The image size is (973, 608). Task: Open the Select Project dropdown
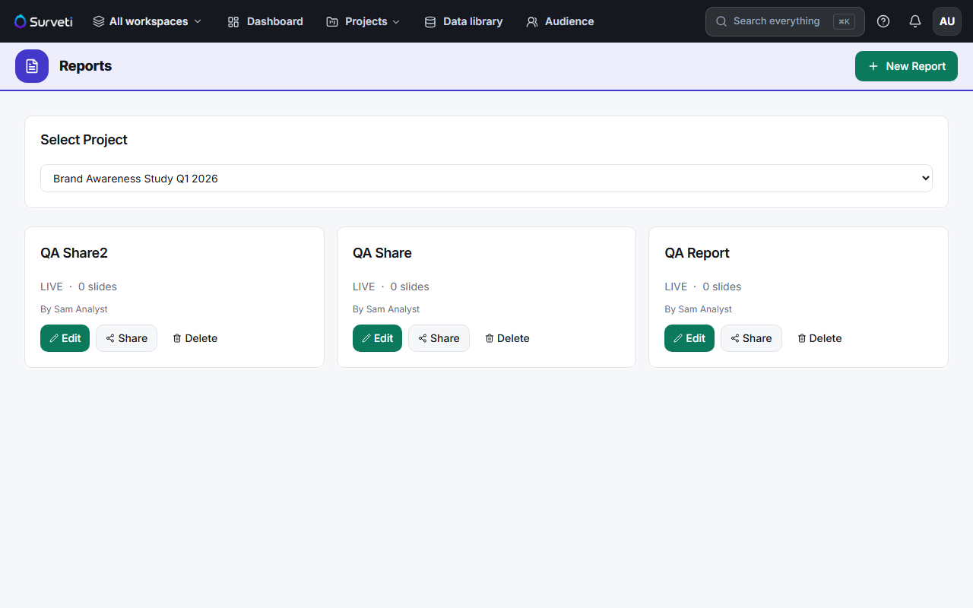[486, 179]
